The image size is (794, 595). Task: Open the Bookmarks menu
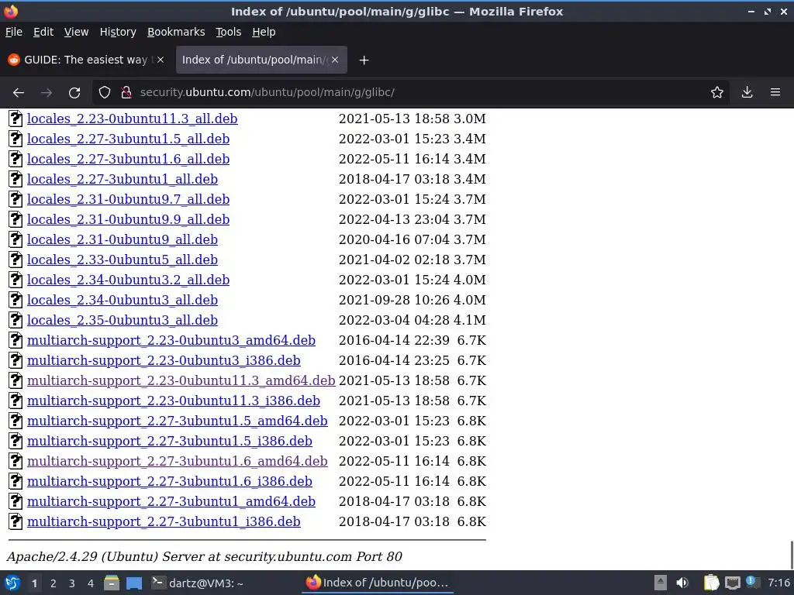click(x=176, y=32)
